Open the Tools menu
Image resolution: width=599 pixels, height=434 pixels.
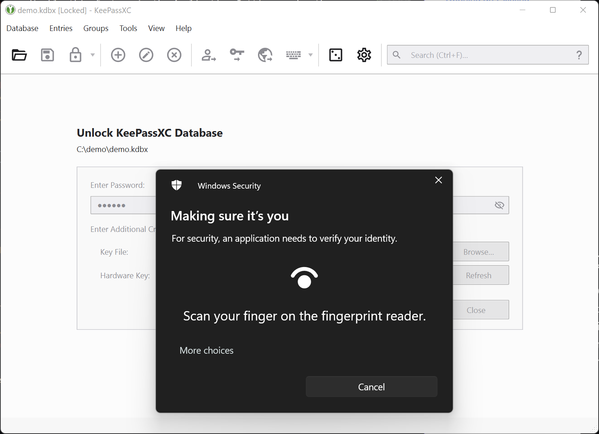(128, 28)
